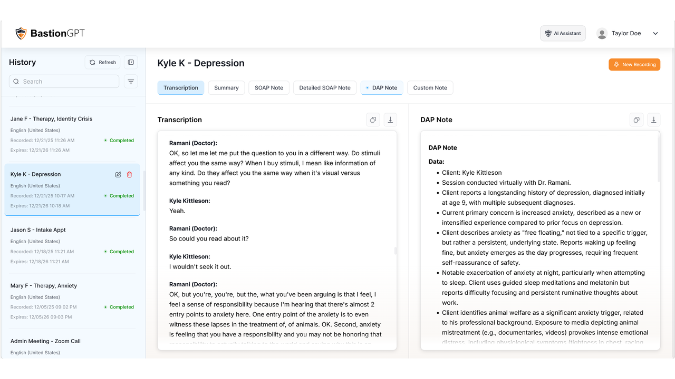Viewport: 675px width, 379px height.
Task: Click the Kyle K - Depression page heading
Action: (201, 63)
